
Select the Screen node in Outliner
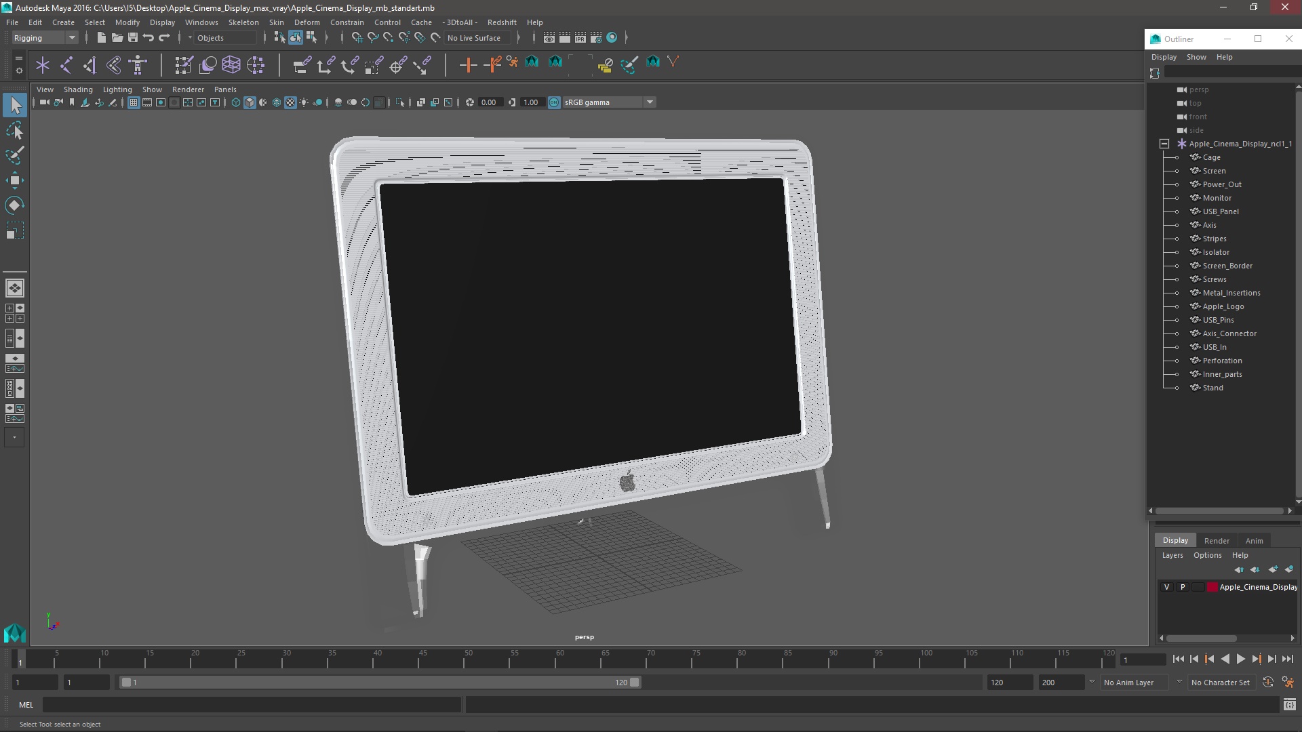pos(1214,171)
